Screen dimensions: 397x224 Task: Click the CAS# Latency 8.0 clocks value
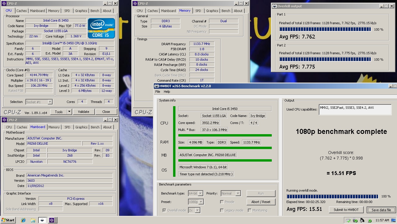[x=202, y=54]
